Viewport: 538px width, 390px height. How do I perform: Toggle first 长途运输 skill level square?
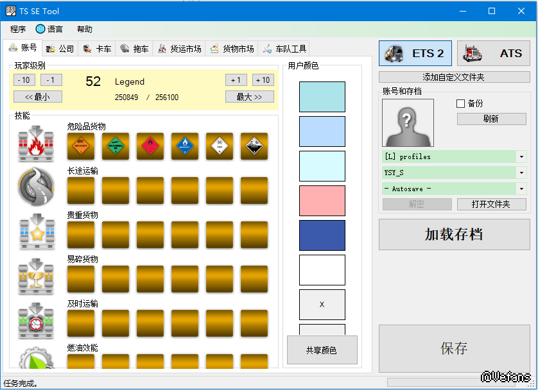point(81,191)
